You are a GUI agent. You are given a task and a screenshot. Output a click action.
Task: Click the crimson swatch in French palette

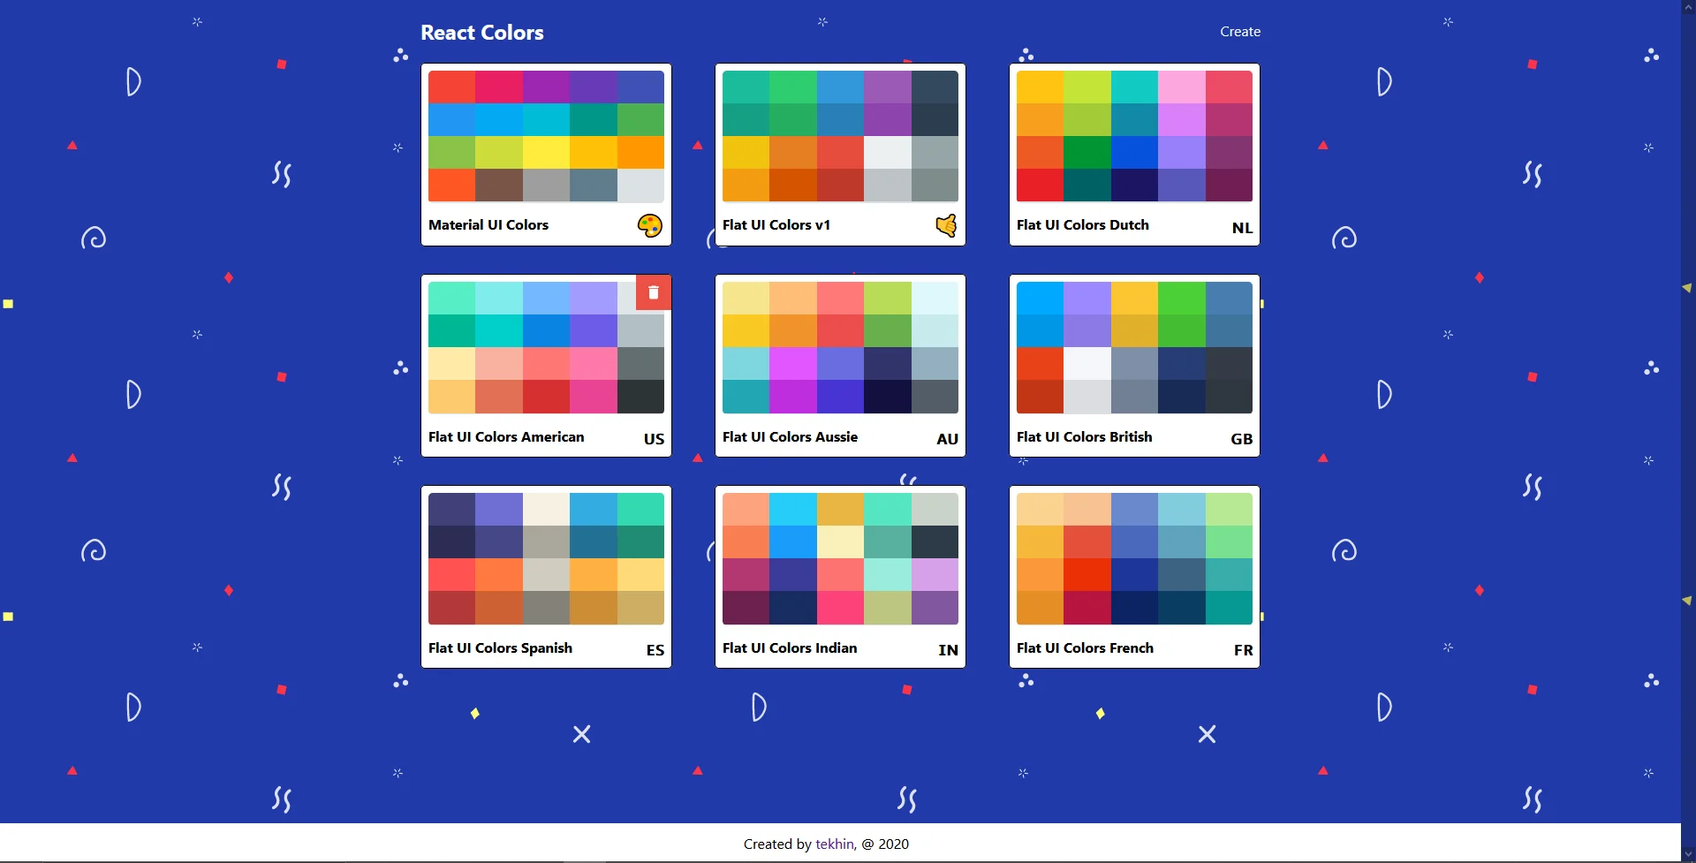(1087, 608)
